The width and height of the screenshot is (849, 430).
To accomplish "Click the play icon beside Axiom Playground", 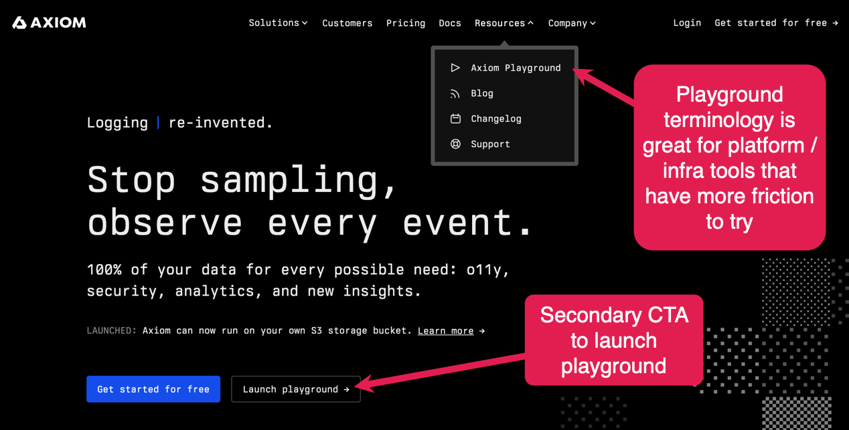I will point(455,68).
